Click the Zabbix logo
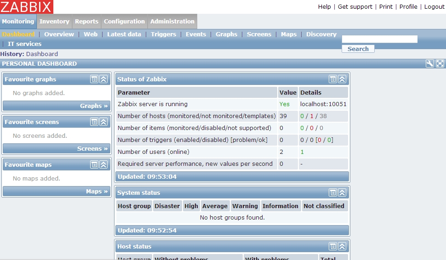 click(27, 7)
